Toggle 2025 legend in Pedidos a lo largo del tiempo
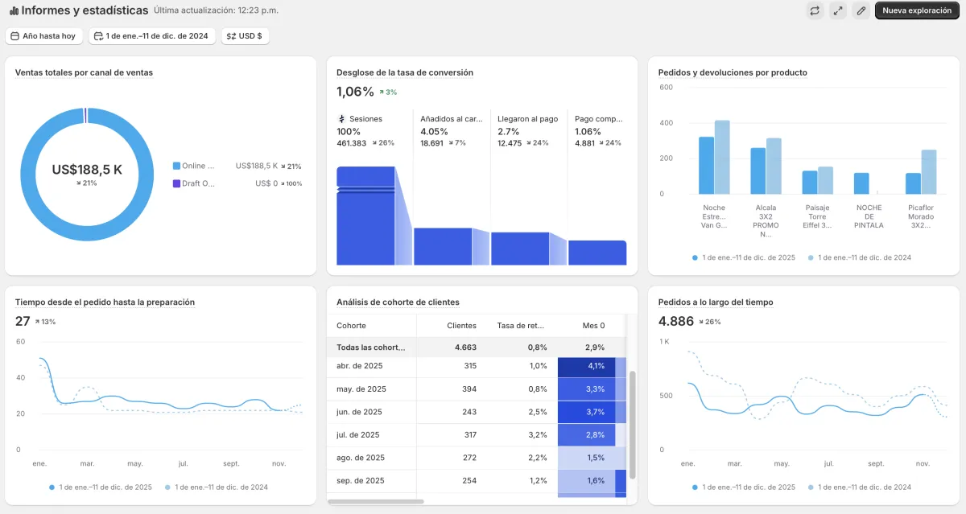Screen dimensions: 966x514 click(744, 487)
